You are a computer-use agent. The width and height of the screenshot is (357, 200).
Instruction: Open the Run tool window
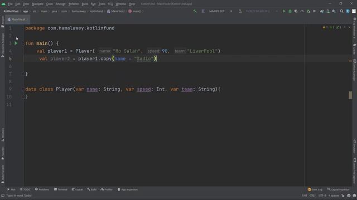click(11, 189)
